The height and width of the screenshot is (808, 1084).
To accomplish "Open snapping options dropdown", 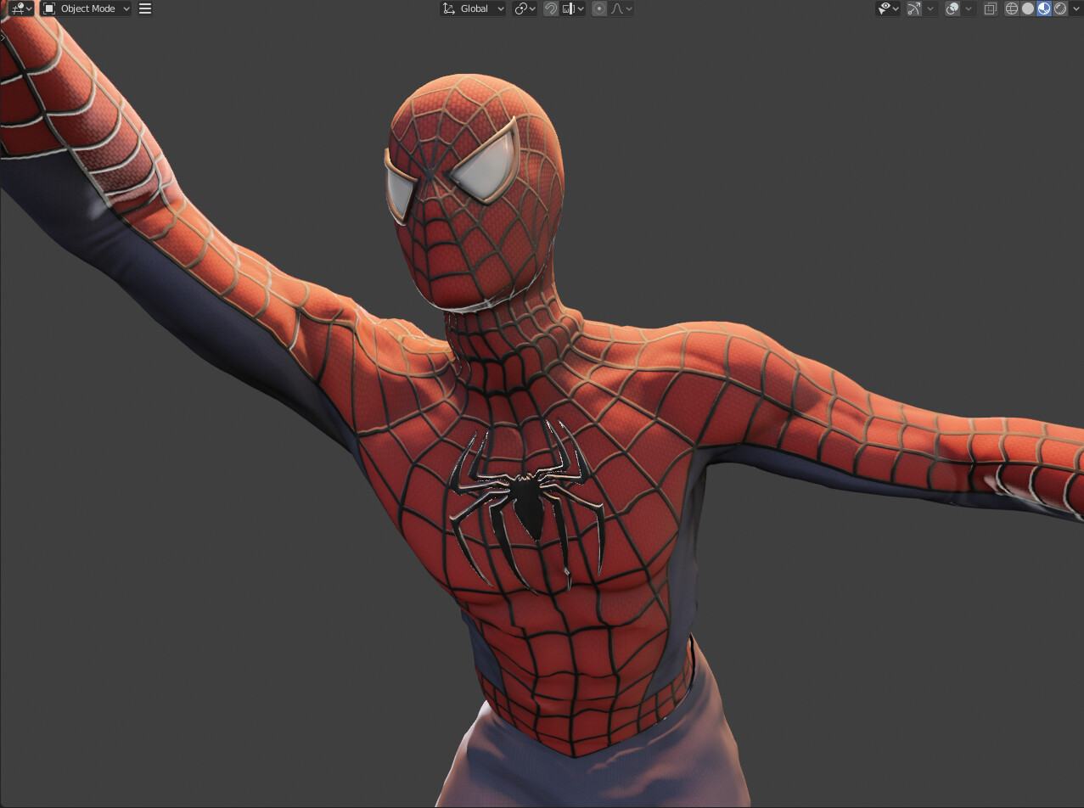I will click(573, 8).
